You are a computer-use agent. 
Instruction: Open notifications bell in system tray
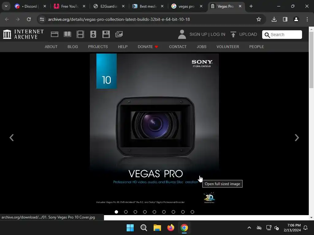coord(306,228)
